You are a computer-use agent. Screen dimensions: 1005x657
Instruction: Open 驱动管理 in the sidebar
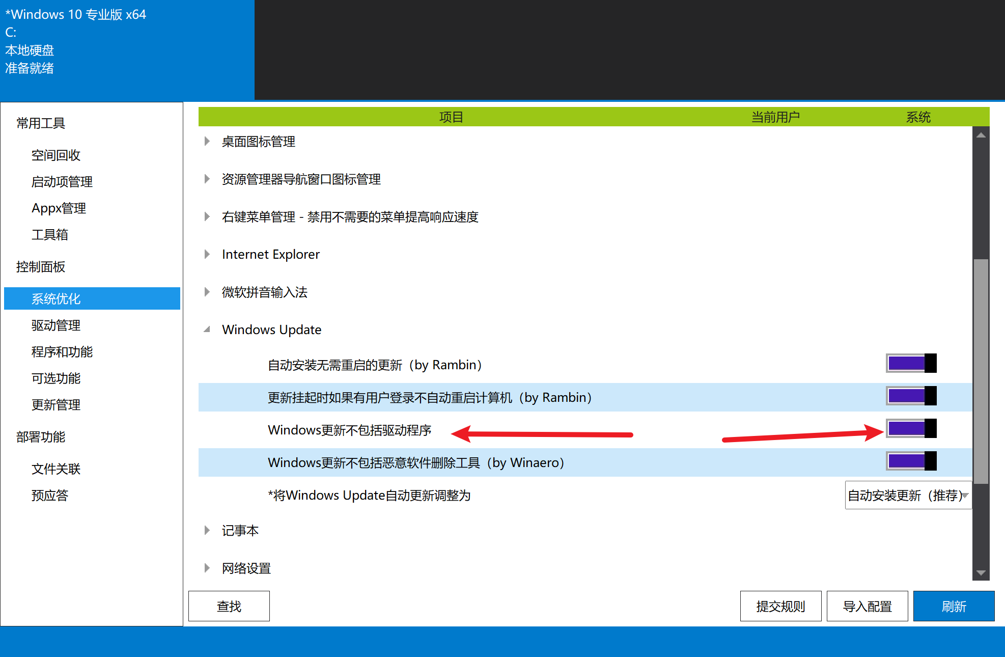(x=56, y=325)
